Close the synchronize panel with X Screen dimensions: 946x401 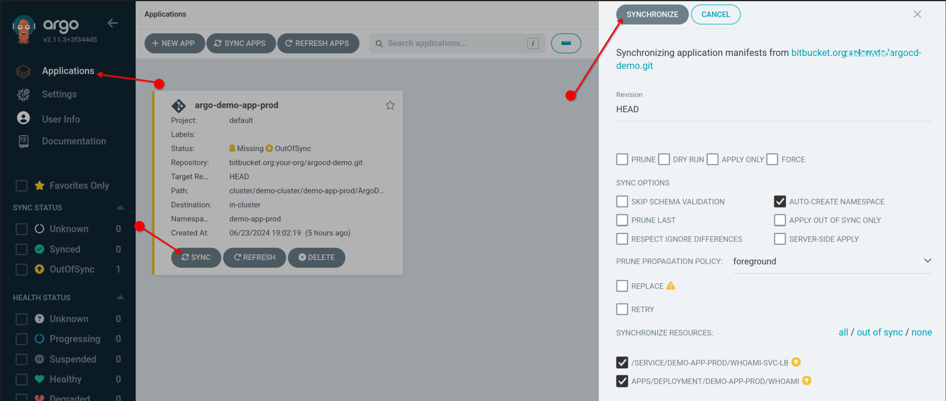click(x=917, y=14)
